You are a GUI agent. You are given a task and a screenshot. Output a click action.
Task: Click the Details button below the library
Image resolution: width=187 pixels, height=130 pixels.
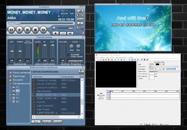[57, 122]
